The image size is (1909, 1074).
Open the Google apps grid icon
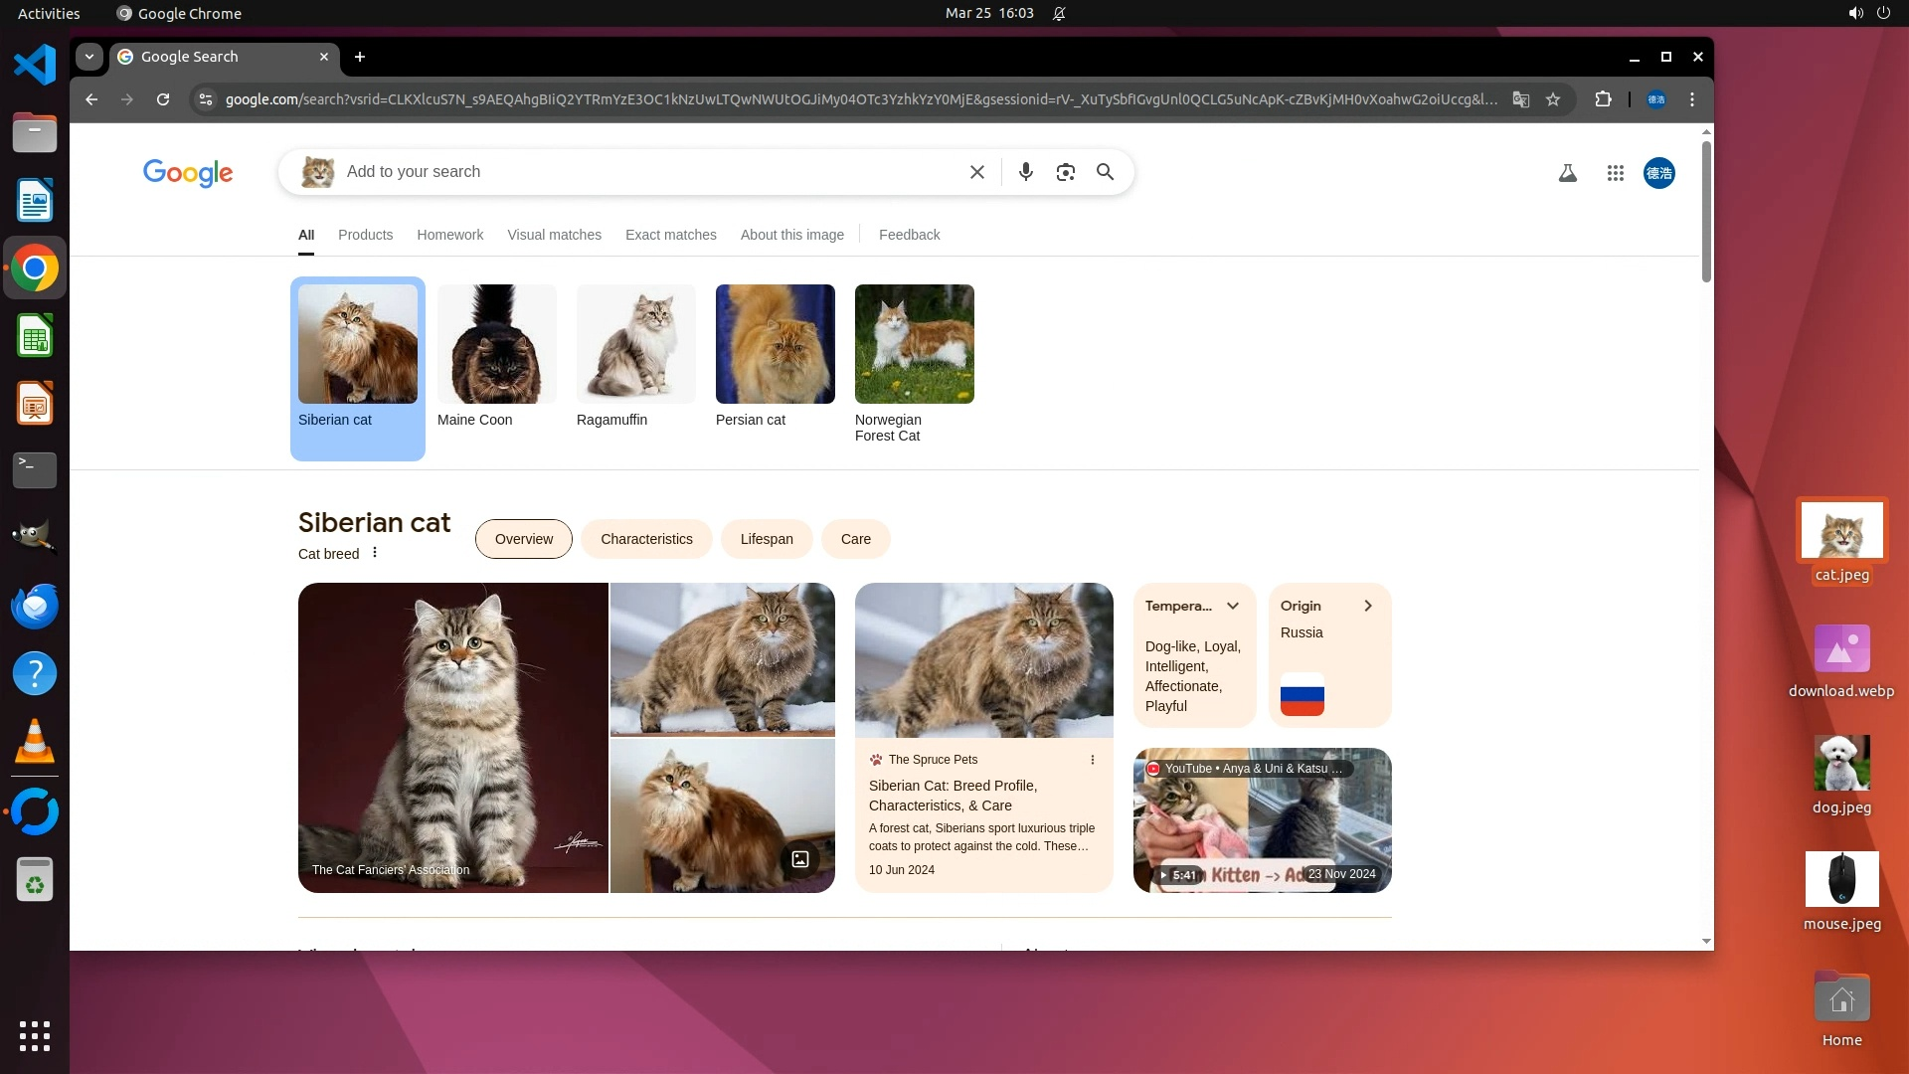tap(1615, 173)
